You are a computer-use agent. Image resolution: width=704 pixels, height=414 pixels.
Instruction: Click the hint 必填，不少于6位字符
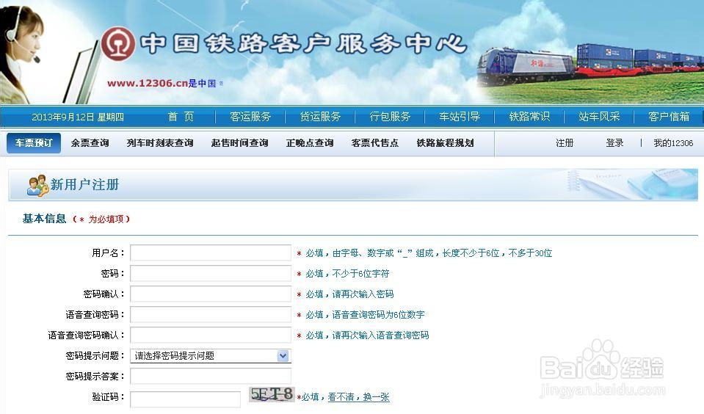click(x=347, y=274)
